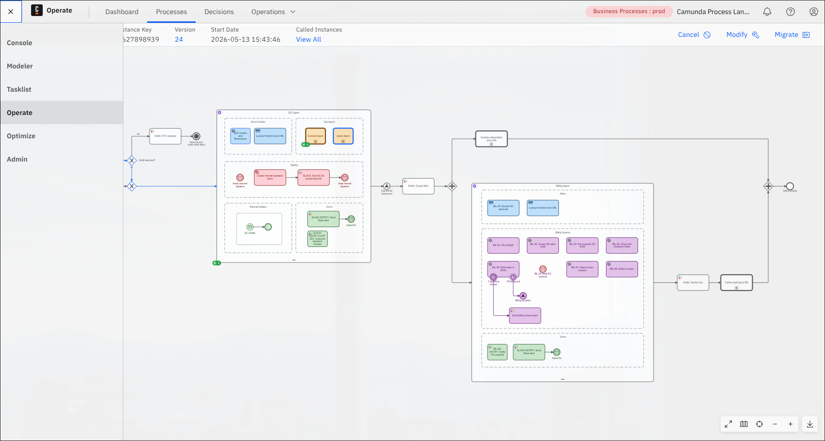Select the Credit approved gateway

point(132,160)
